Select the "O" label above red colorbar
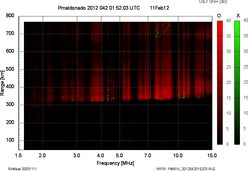Screen dimensions: 248x171 [219, 16]
